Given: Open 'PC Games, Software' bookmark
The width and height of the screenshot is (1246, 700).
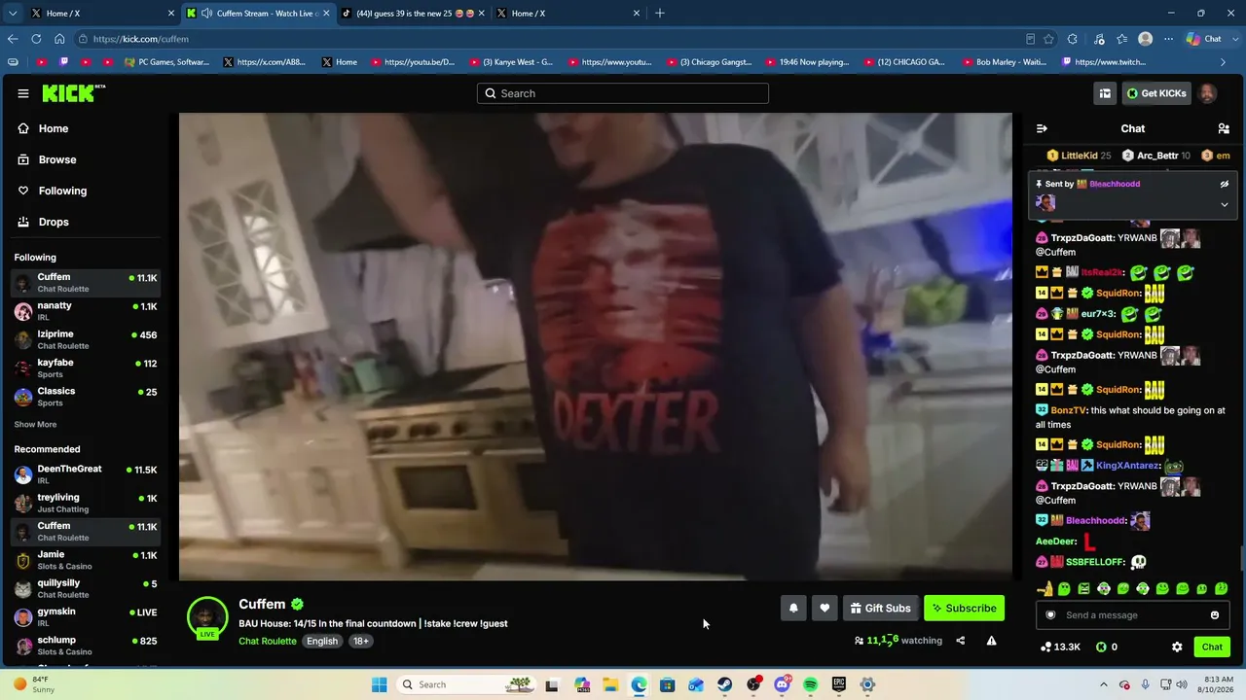Looking at the screenshot, I should pyautogui.click(x=166, y=62).
